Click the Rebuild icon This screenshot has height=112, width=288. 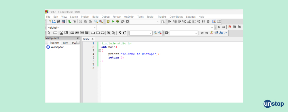[122, 22]
